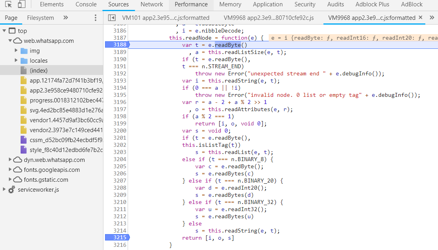
Task: Toggle a breakpoint on line 3203
Action: (120, 152)
